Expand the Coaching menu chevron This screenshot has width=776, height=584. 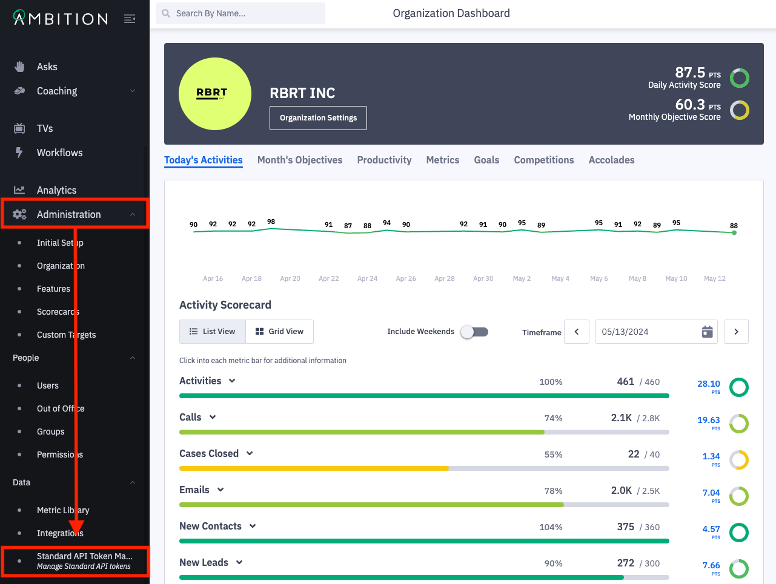tap(133, 91)
